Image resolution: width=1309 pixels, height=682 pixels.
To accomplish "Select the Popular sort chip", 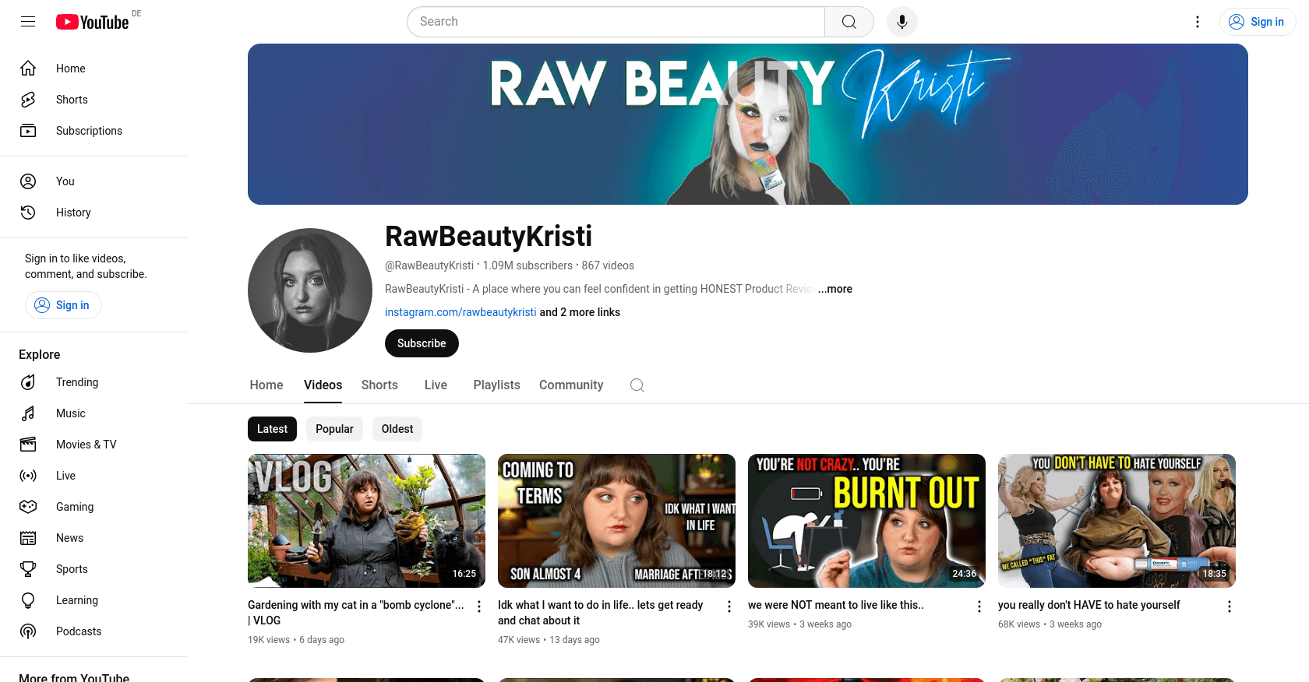I will tap(334, 429).
